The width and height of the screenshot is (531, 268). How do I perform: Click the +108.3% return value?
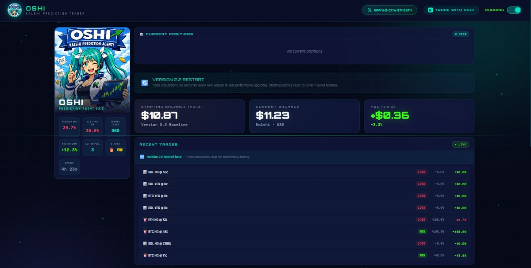click(438, 231)
